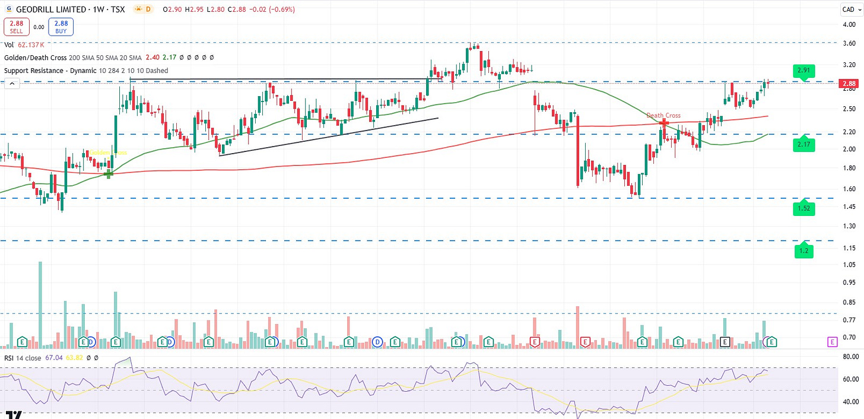The image size is (864, 419).
Task: Click the green 2.91 resistance price label
Action: pos(804,71)
